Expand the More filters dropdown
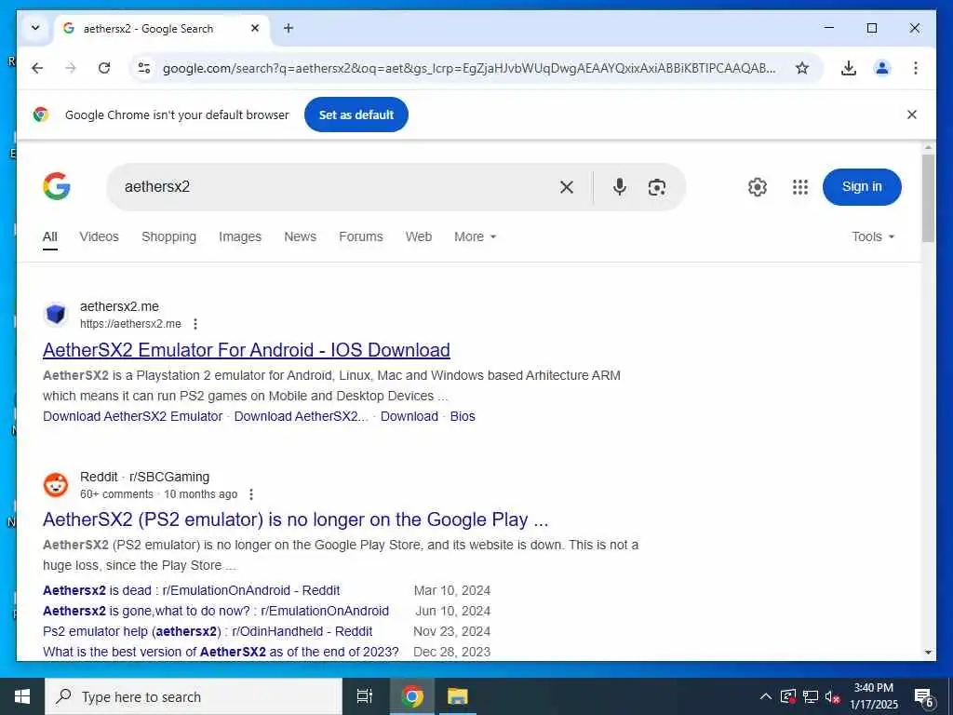This screenshot has height=715, width=953. pyautogui.click(x=476, y=236)
